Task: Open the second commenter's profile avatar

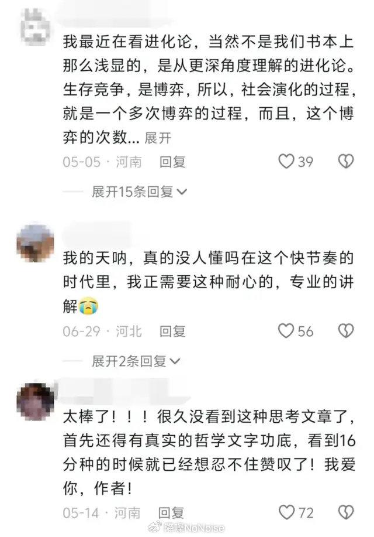Action: pos(35,243)
